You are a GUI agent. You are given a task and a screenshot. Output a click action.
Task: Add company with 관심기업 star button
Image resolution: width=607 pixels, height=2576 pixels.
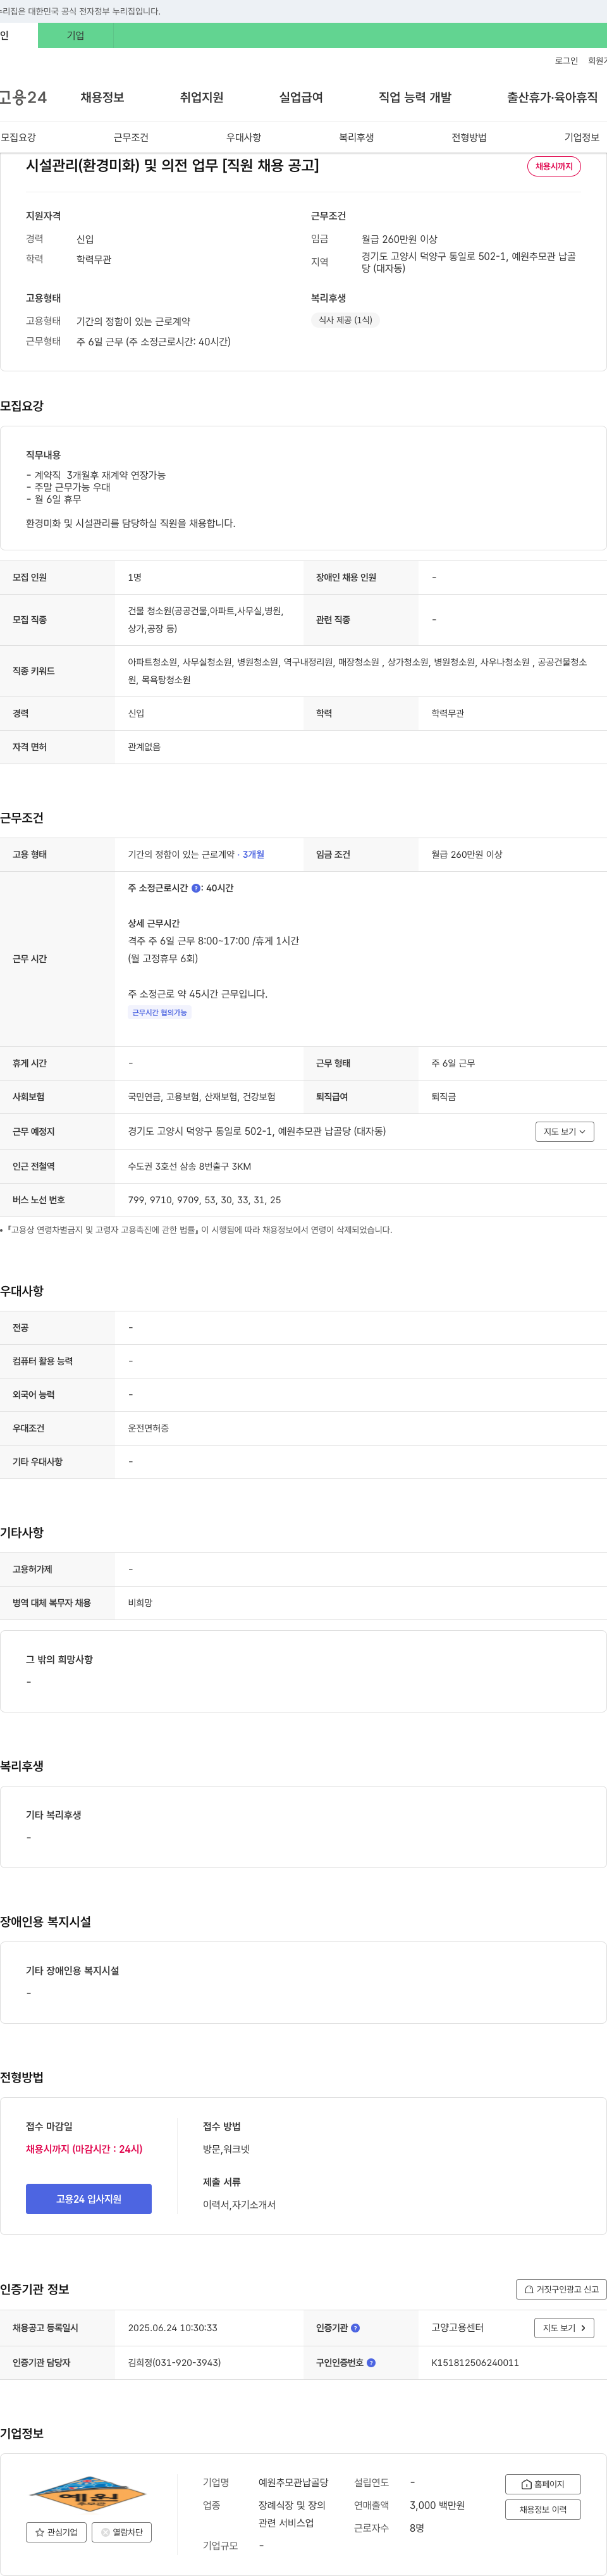(56, 2532)
